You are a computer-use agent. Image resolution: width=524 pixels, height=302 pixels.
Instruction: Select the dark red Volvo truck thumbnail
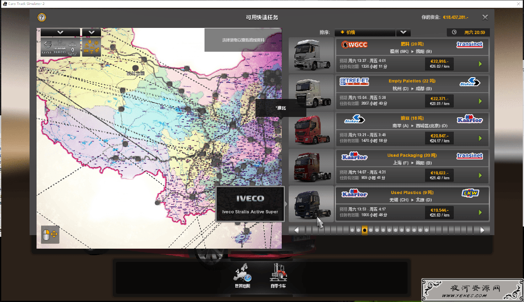[311, 166]
